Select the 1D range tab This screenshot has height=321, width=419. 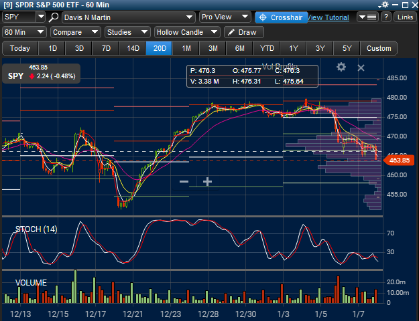(x=52, y=48)
